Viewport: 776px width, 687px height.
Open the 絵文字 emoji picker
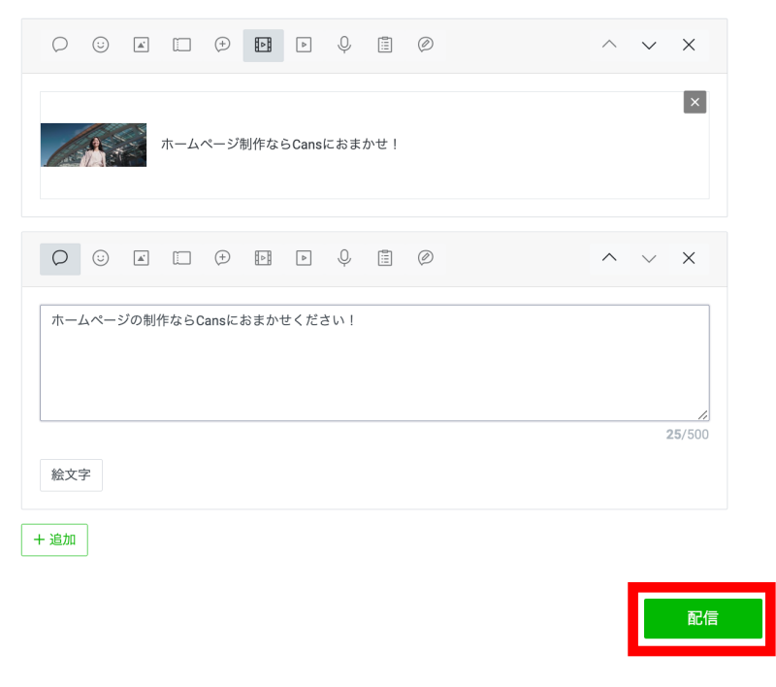[x=71, y=475]
